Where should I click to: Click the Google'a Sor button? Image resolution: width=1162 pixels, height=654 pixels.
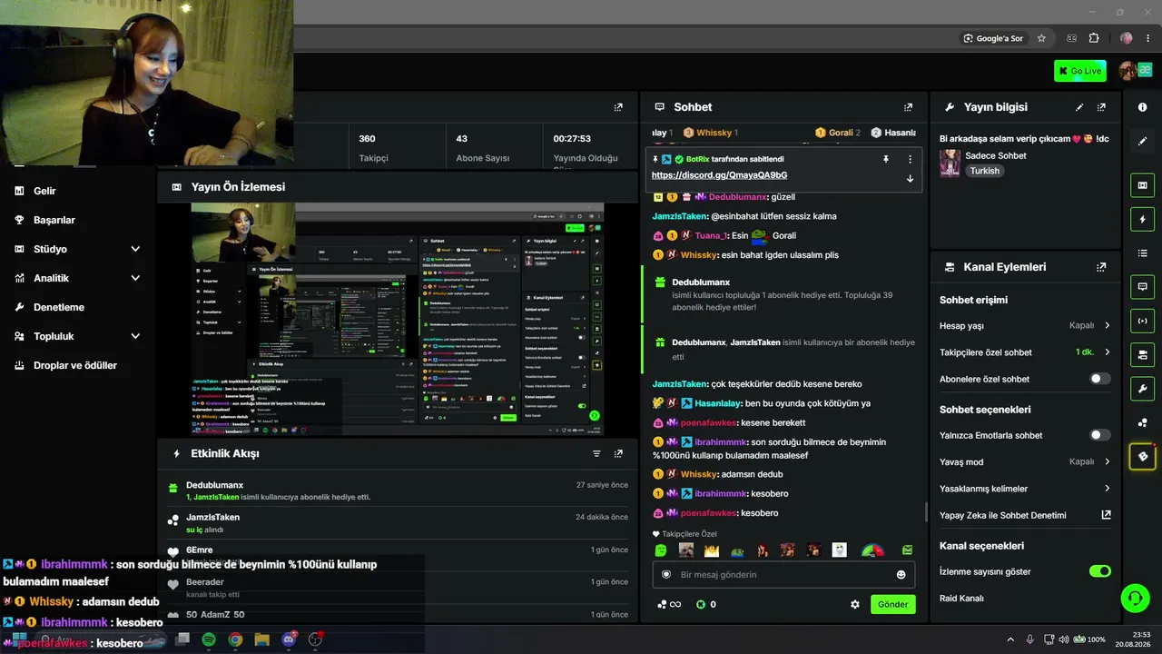[994, 38]
